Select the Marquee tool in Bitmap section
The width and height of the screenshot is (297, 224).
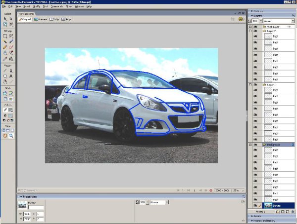tap(5, 36)
